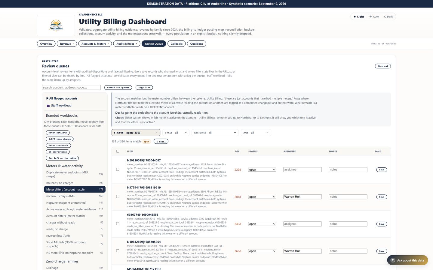433x270 pixels.
Task: Click the people icon beside Staff workload
Action: click(48, 106)
